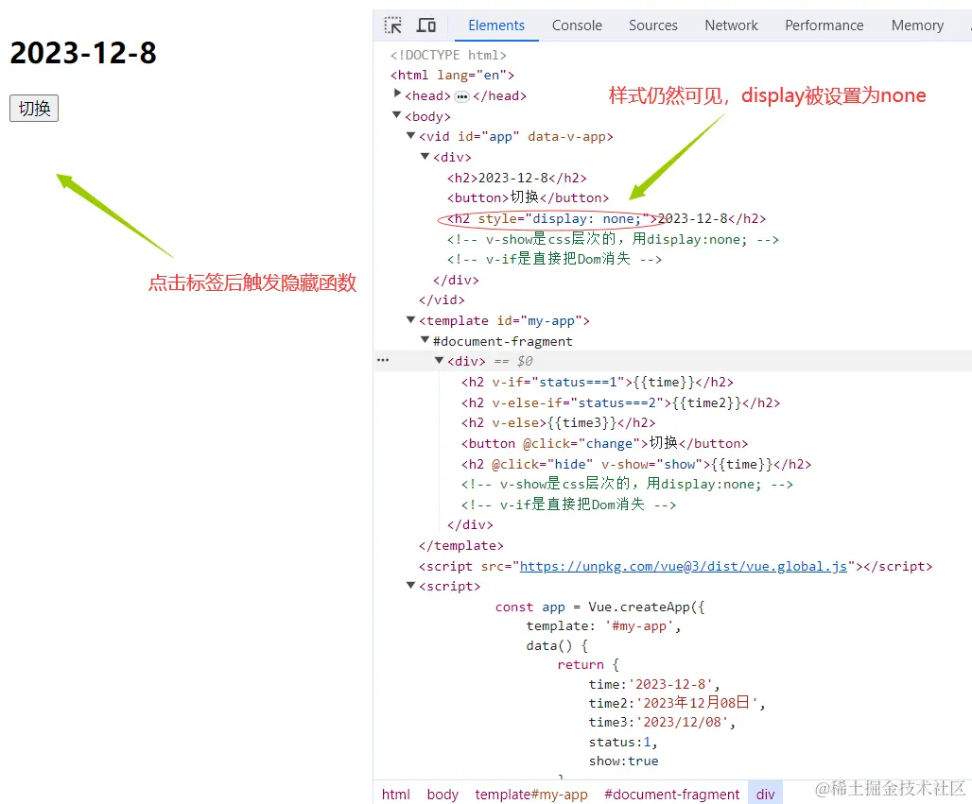Click the 切换 button on the page
Viewport: 972px width, 804px height.
click(x=34, y=109)
